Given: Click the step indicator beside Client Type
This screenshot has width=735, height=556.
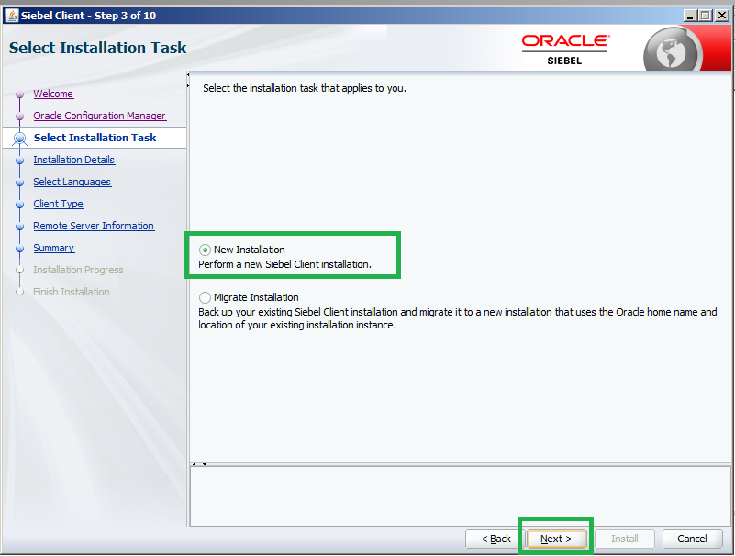Looking at the screenshot, I should tap(20, 204).
